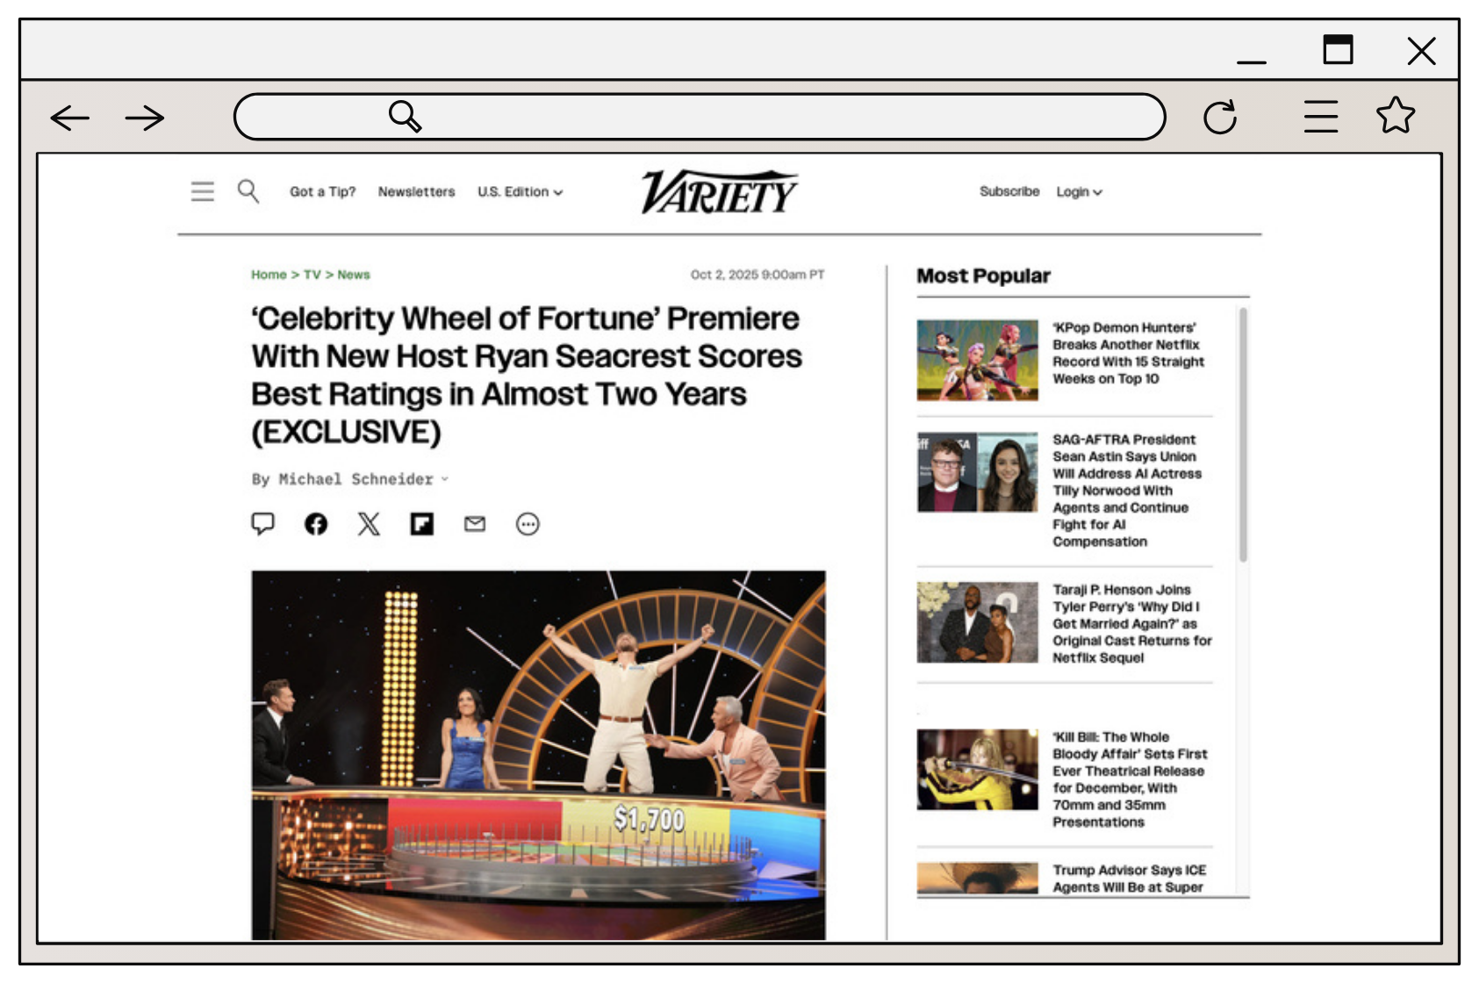Share the article on Facebook
The height and width of the screenshot is (983, 1479).
tap(315, 524)
